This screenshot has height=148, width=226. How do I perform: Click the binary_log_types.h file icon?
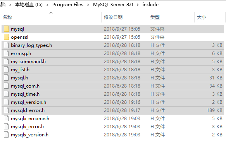tap(6, 45)
